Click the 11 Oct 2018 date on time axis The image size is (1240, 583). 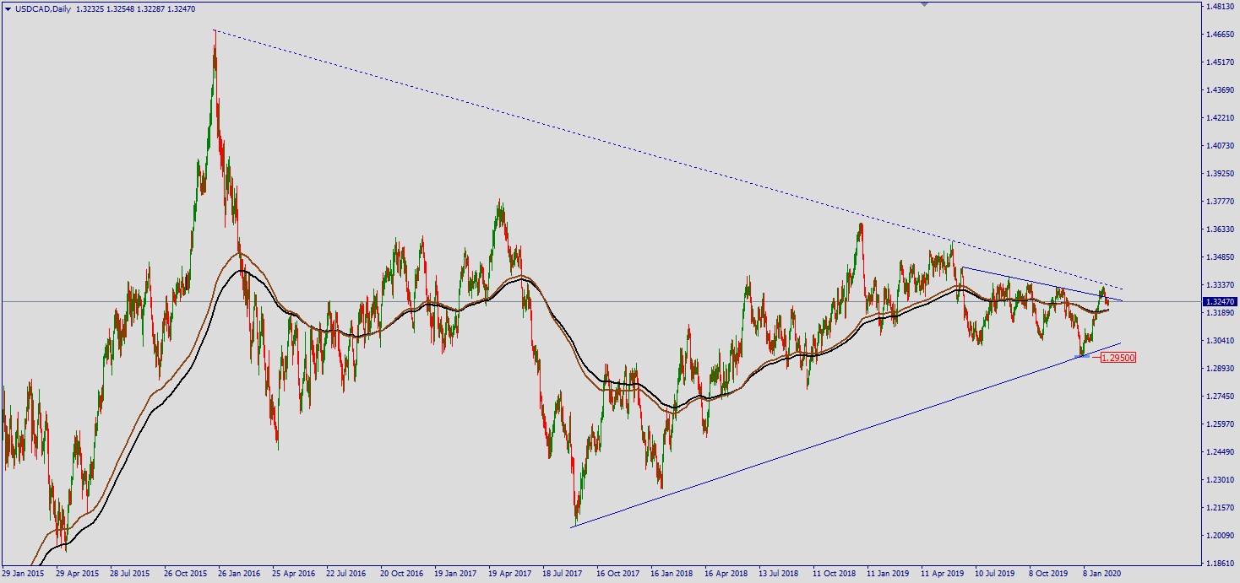click(x=835, y=573)
